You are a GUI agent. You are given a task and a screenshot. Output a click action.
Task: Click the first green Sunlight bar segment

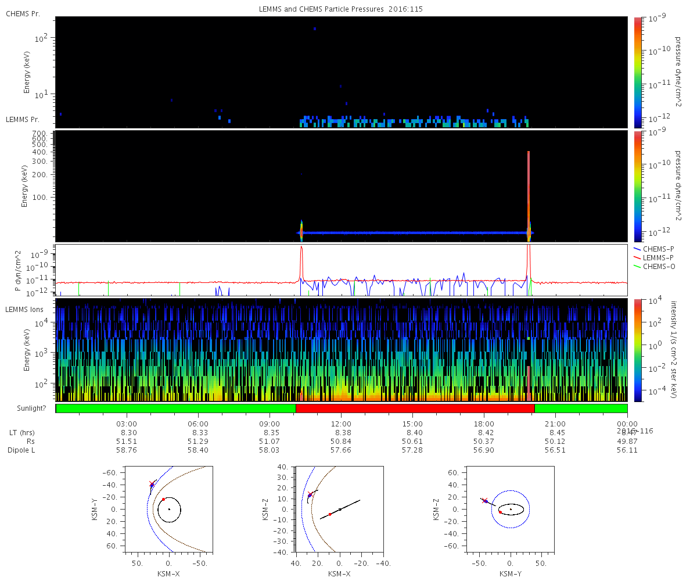pos(175,408)
